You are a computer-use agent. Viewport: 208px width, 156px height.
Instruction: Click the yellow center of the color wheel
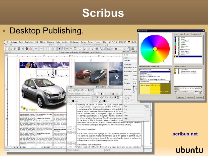pyautogui.click(x=155, y=49)
